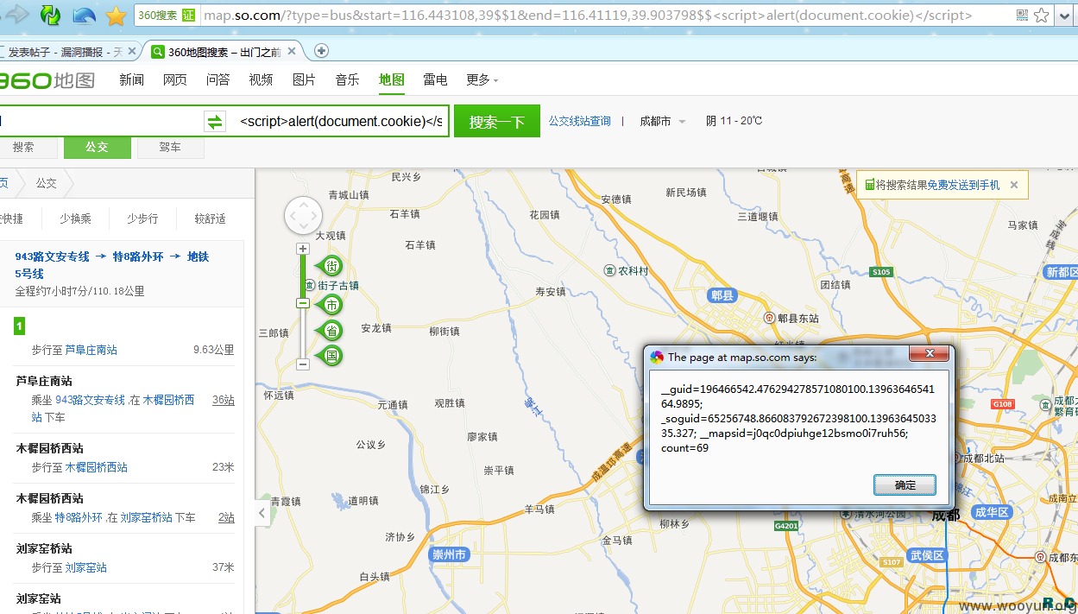Open dropdown arrow at far right of address bar
This screenshot has width=1078, height=614.
(x=1064, y=16)
